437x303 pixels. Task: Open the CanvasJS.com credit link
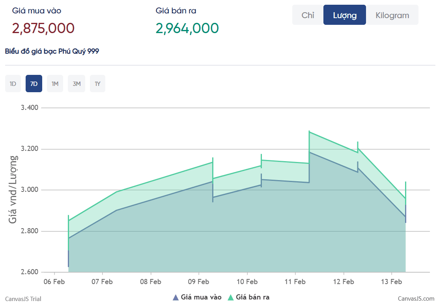pos(416,299)
